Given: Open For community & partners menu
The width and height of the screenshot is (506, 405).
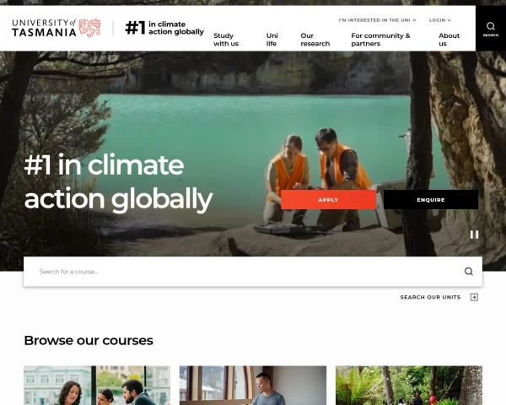Looking at the screenshot, I should 380,40.
